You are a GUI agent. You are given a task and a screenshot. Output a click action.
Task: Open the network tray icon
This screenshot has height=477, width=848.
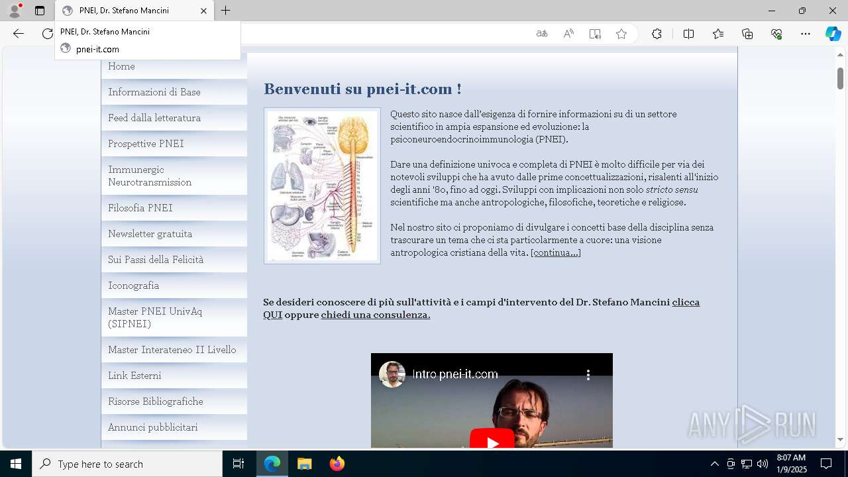(747, 464)
